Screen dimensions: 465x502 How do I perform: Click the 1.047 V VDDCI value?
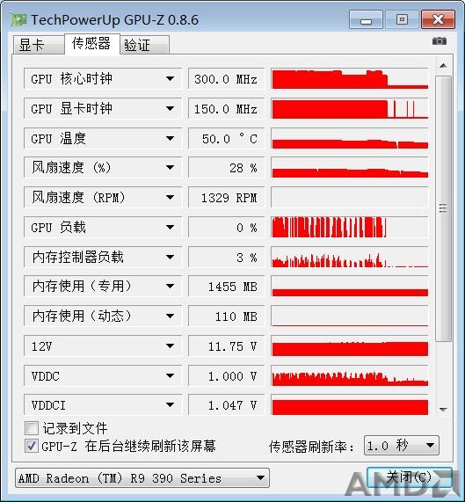[226, 405]
